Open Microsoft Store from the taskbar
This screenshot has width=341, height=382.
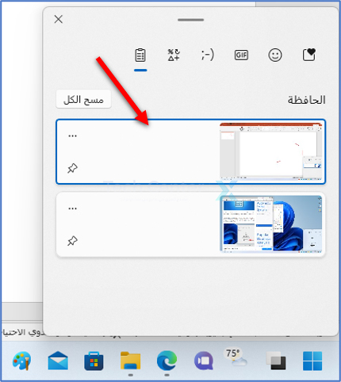tap(94, 361)
